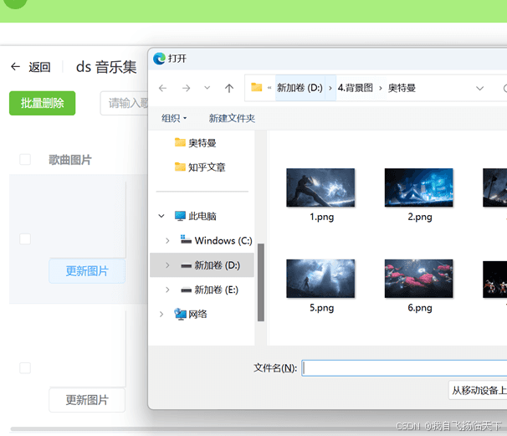Click the 奥特曼 breadcrumb segment
This screenshot has width=507, height=436.
tap(402, 88)
